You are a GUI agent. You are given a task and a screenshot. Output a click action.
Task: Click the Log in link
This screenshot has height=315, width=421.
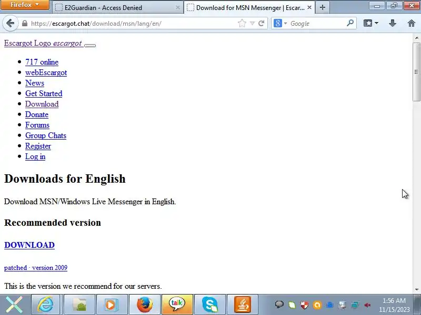35,156
